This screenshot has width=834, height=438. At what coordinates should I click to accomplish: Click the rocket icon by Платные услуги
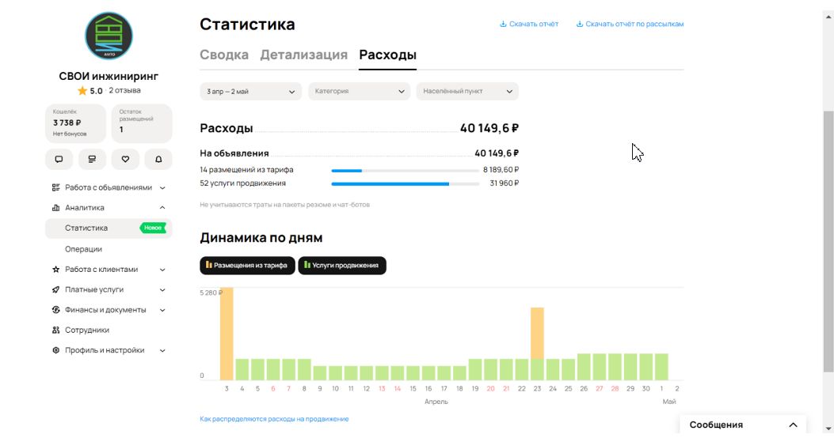[56, 289]
